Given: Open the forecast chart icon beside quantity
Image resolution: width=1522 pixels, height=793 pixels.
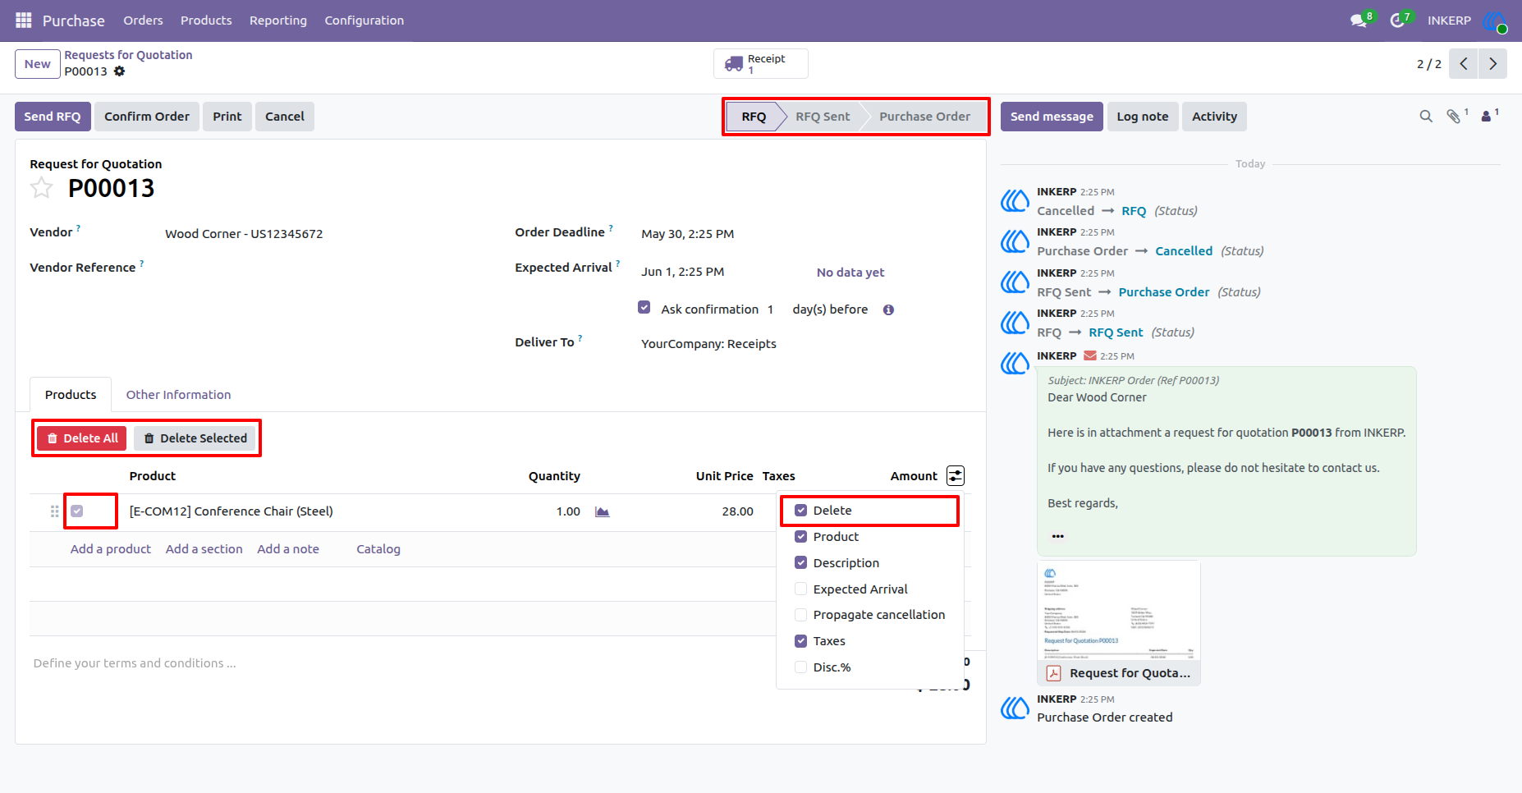Looking at the screenshot, I should 602,511.
